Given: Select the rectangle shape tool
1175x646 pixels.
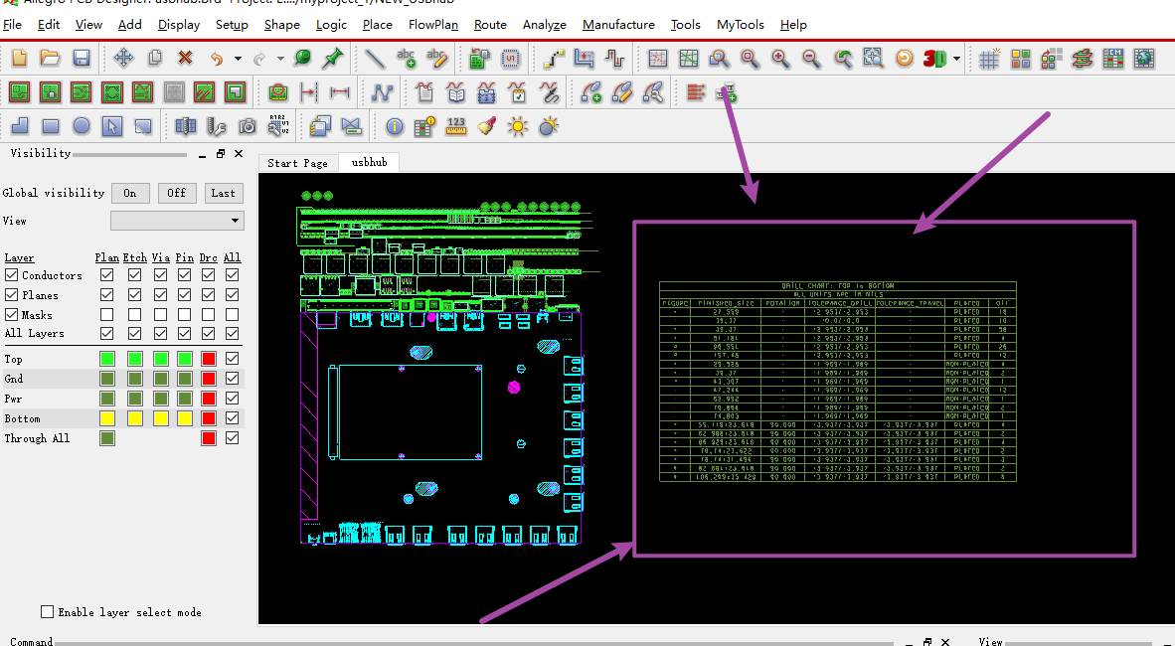Looking at the screenshot, I should pos(51,126).
